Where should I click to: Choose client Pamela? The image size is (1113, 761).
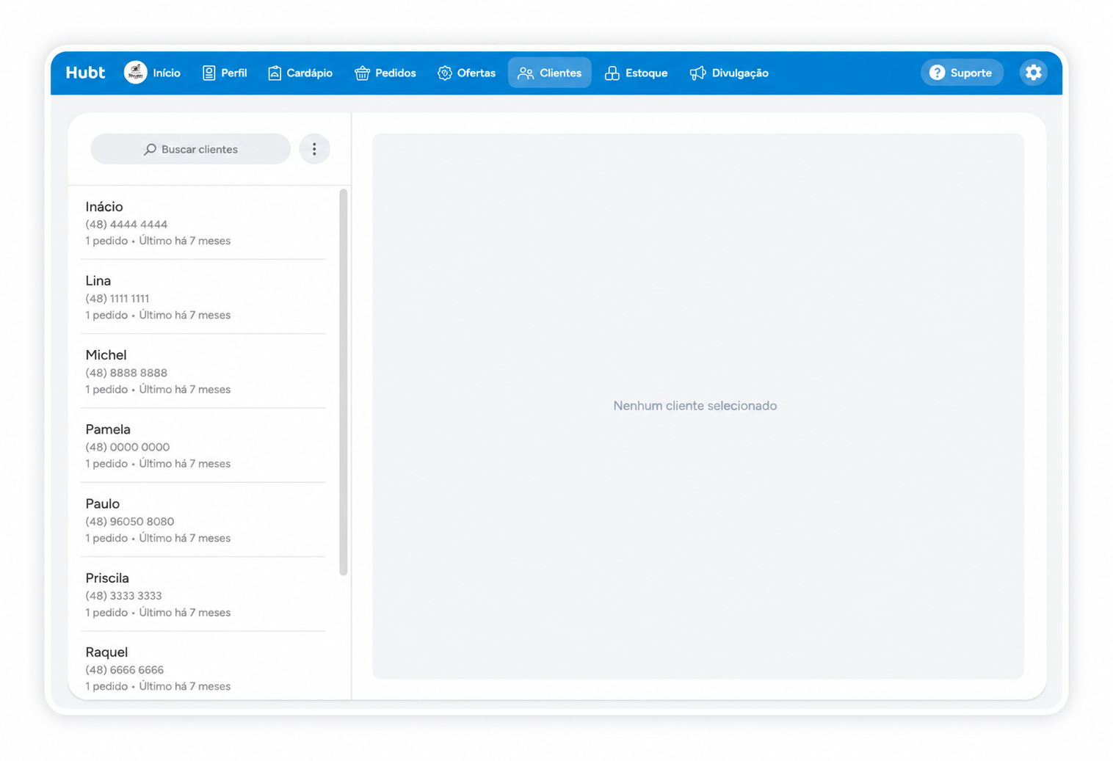click(x=203, y=445)
